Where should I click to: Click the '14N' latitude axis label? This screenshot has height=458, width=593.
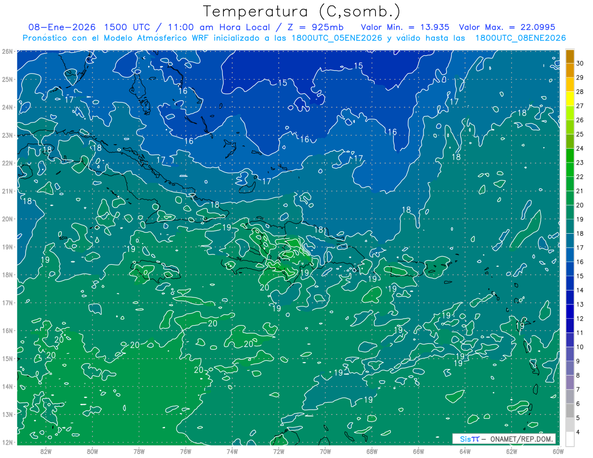(x=7, y=386)
